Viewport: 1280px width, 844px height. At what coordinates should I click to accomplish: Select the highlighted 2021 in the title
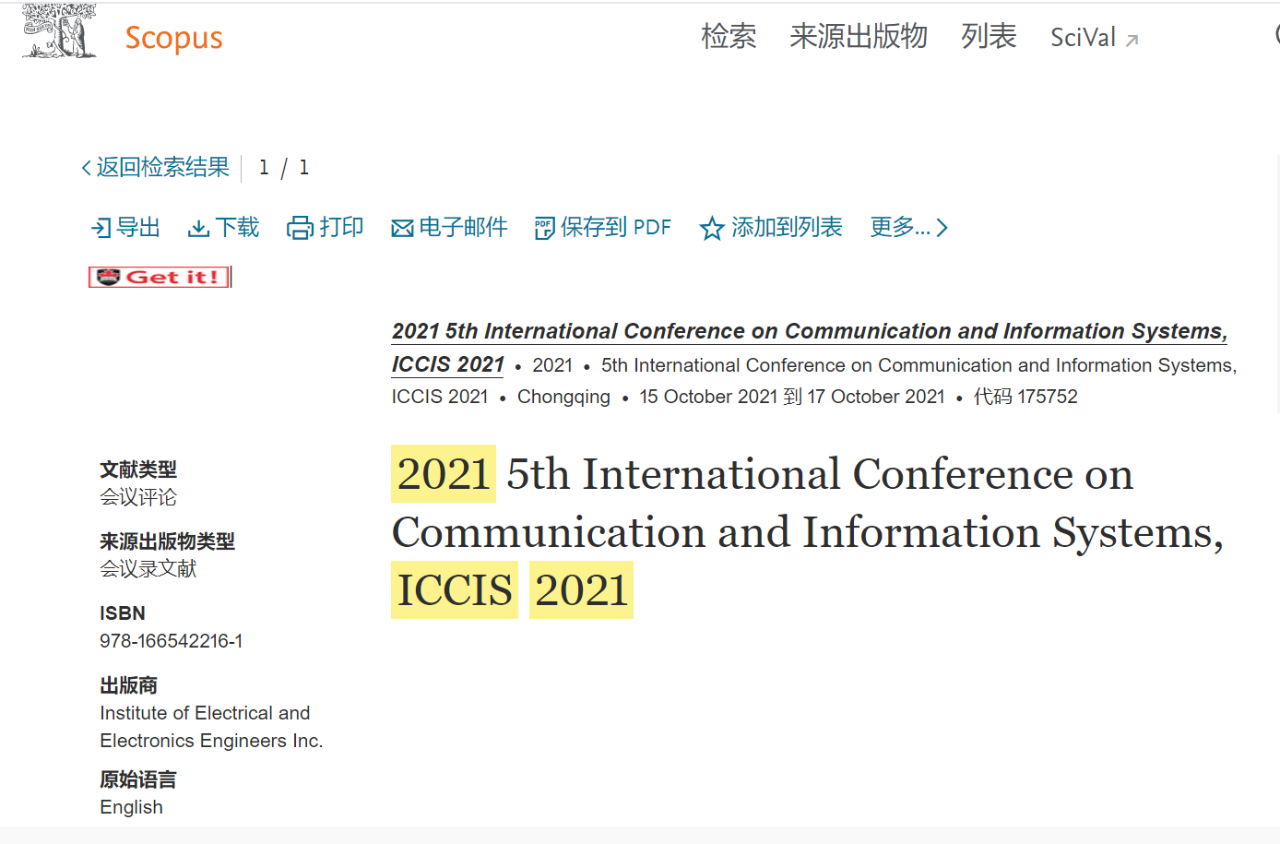tap(444, 474)
